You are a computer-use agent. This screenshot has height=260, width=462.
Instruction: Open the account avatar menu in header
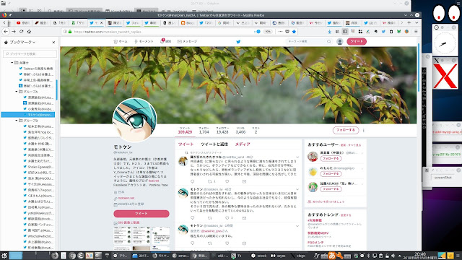point(340,42)
